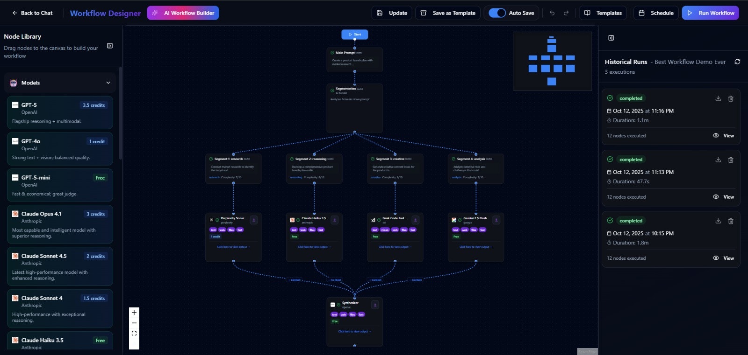Delete the 11:16 PM run
748x355 pixels.
[731, 98]
